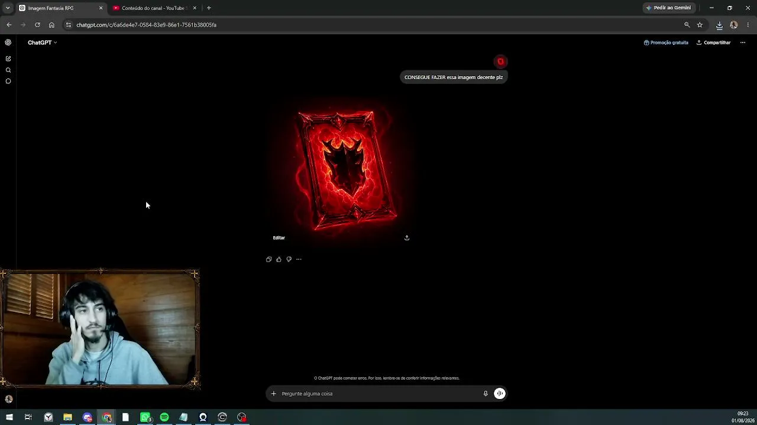The height and width of the screenshot is (425, 757).
Task: Open the zoom control in the address bar
Action: 687,25
